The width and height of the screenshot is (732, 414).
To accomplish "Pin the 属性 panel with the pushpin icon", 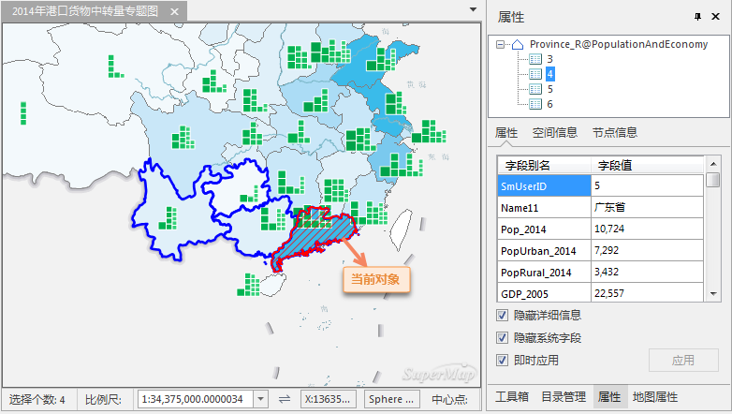I will (x=697, y=17).
